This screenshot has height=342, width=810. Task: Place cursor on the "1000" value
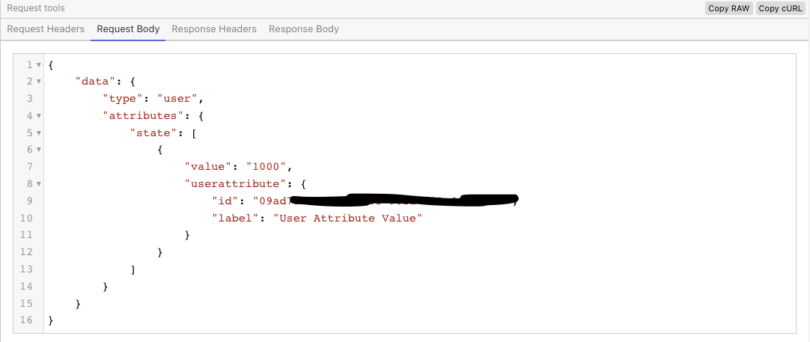(x=267, y=167)
